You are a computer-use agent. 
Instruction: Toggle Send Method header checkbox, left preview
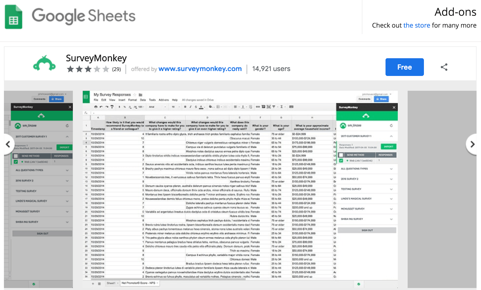point(16,156)
